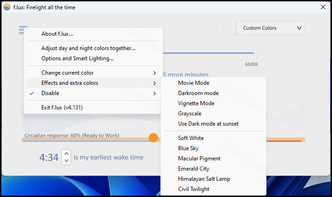This screenshot has width=332, height=197.
Task: Choose Emerald City color
Action: pos(213,169)
